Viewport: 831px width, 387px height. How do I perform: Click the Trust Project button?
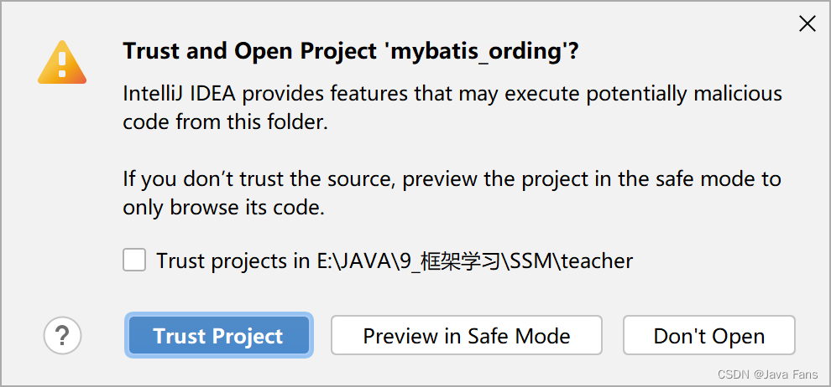point(218,335)
